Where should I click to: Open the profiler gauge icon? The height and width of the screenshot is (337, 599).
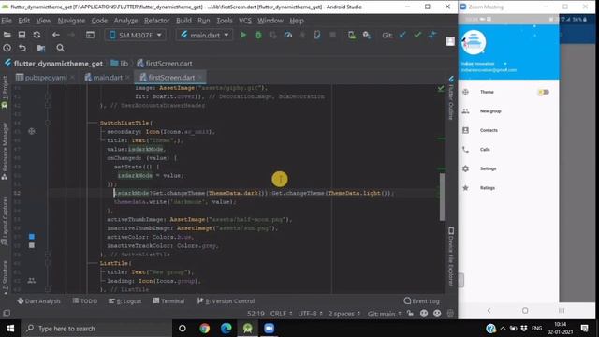(x=288, y=35)
